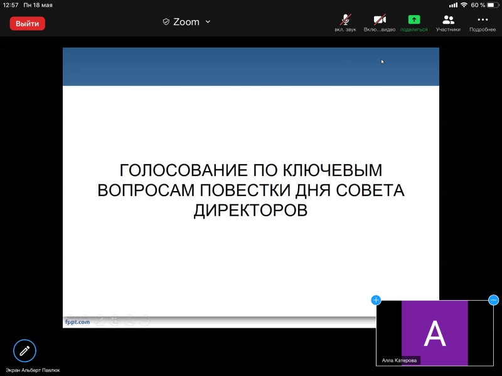Tap the Wi-Fi icon in the status bar
The image size is (502, 376).
coord(464,5)
